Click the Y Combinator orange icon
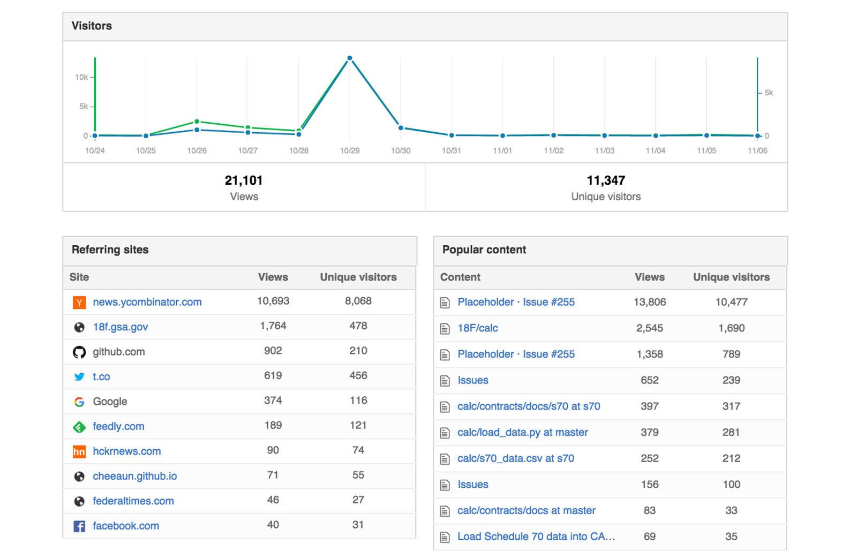 click(x=79, y=303)
